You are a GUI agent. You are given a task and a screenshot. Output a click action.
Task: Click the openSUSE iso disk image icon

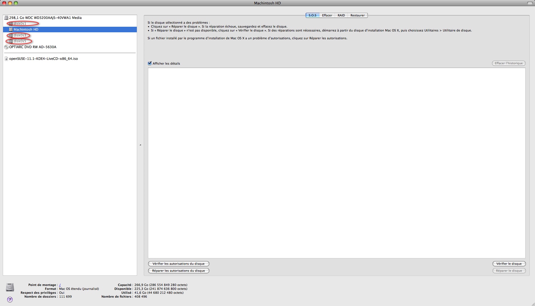point(6,59)
